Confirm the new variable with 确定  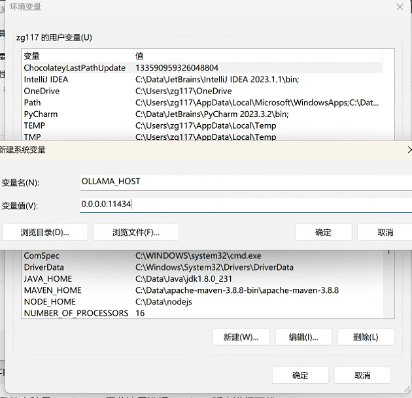coord(323,232)
